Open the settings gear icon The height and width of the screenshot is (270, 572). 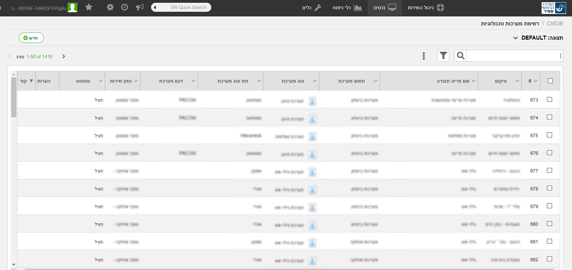pyautogui.click(x=110, y=7)
